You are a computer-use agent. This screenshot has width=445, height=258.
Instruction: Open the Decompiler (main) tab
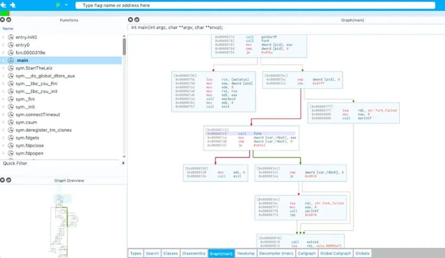pos(276,253)
